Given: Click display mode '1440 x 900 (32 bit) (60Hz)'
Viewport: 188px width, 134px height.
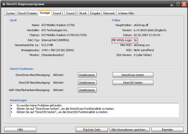Looking at the screenshot, I should (57, 50).
